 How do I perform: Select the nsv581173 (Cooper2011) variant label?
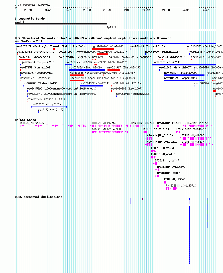[x=35, y=57]
